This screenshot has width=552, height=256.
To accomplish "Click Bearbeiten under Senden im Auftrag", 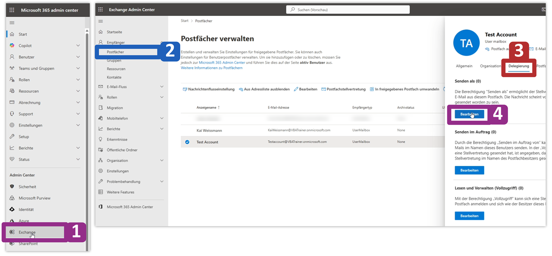I will pos(470,170).
